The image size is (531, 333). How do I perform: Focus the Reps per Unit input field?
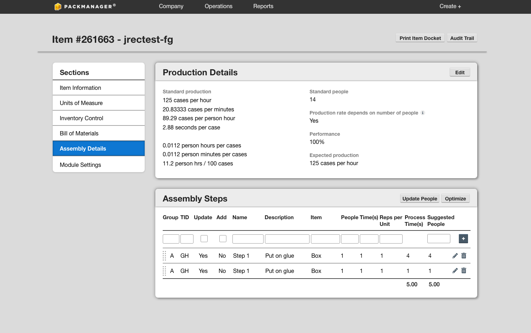tap(391, 239)
